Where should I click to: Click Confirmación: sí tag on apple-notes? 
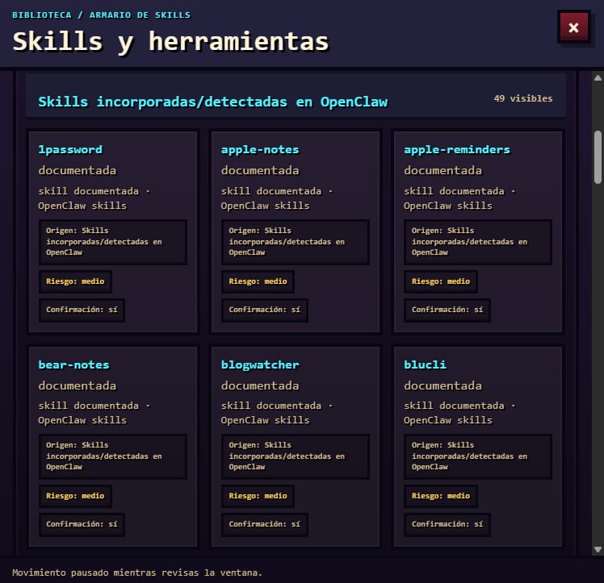tap(264, 310)
